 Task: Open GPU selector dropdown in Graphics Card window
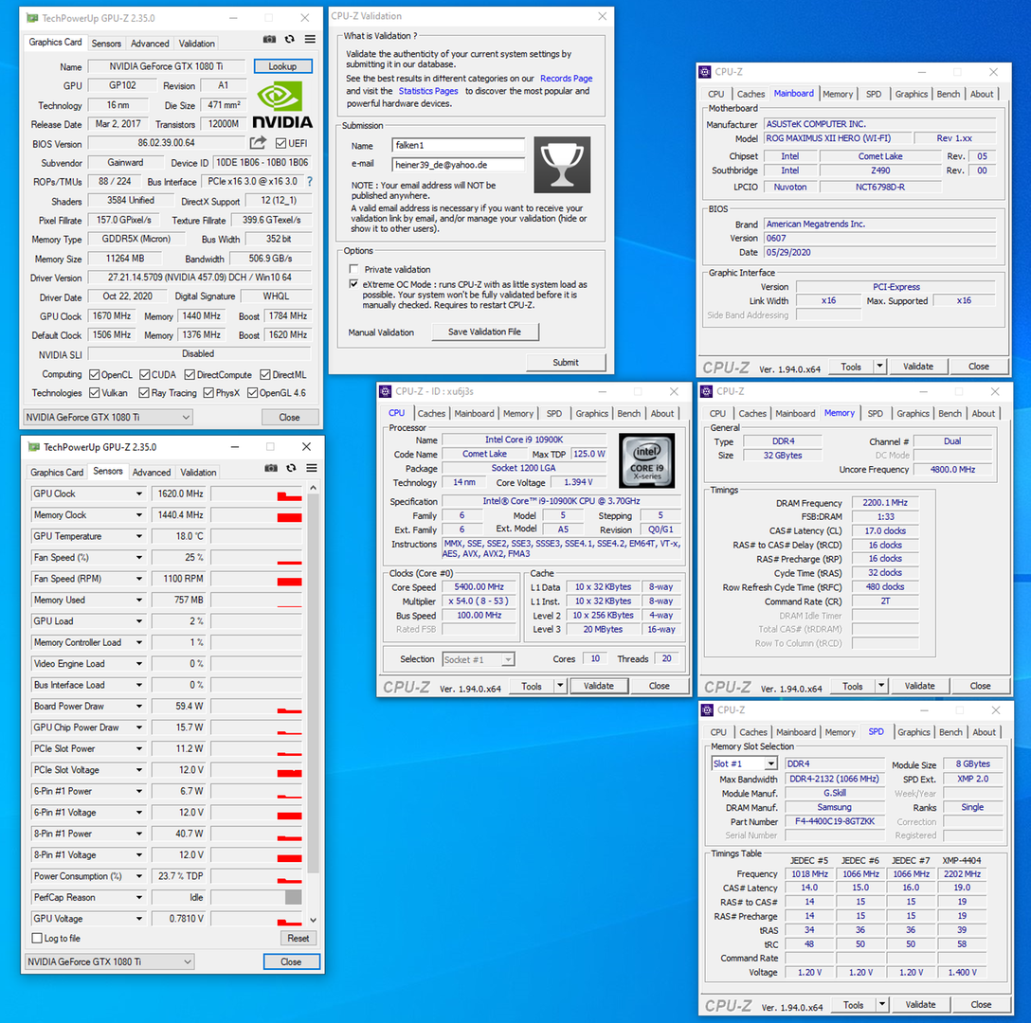pos(108,417)
